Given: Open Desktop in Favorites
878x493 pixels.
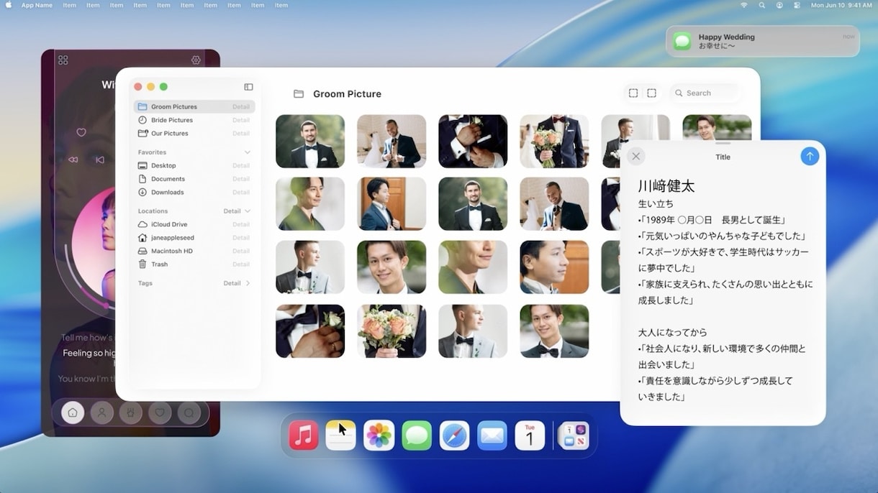Looking at the screenshot, I should [x=194, y=165].
